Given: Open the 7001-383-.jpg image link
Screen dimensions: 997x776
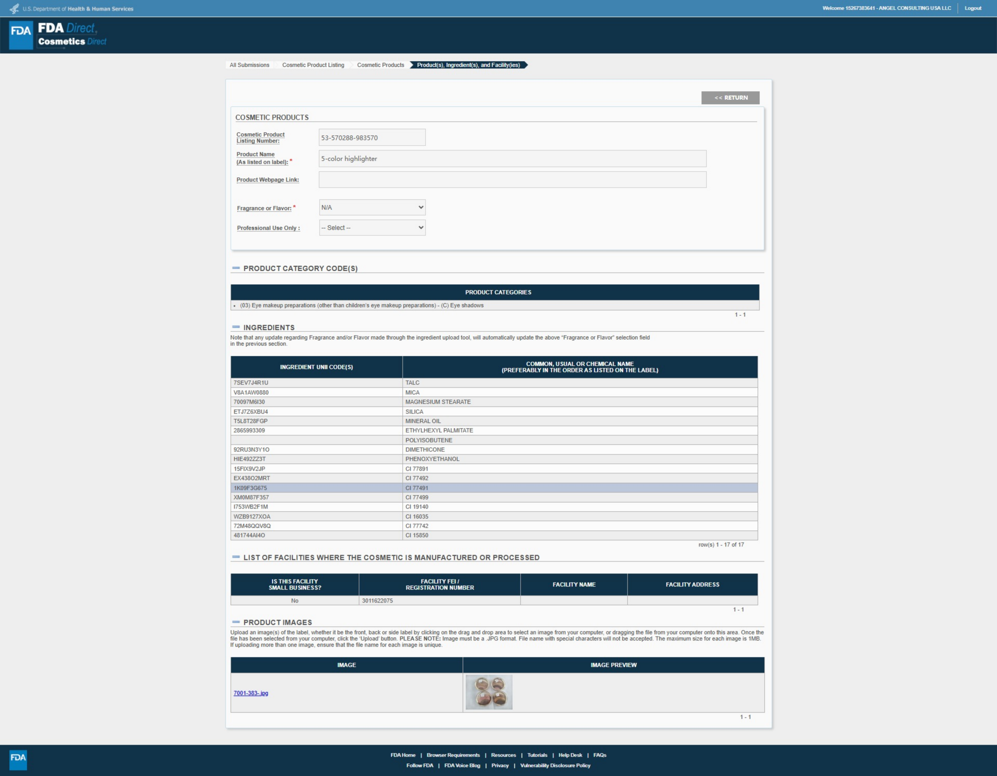Looking at the screenshot, I should point(251,693).
